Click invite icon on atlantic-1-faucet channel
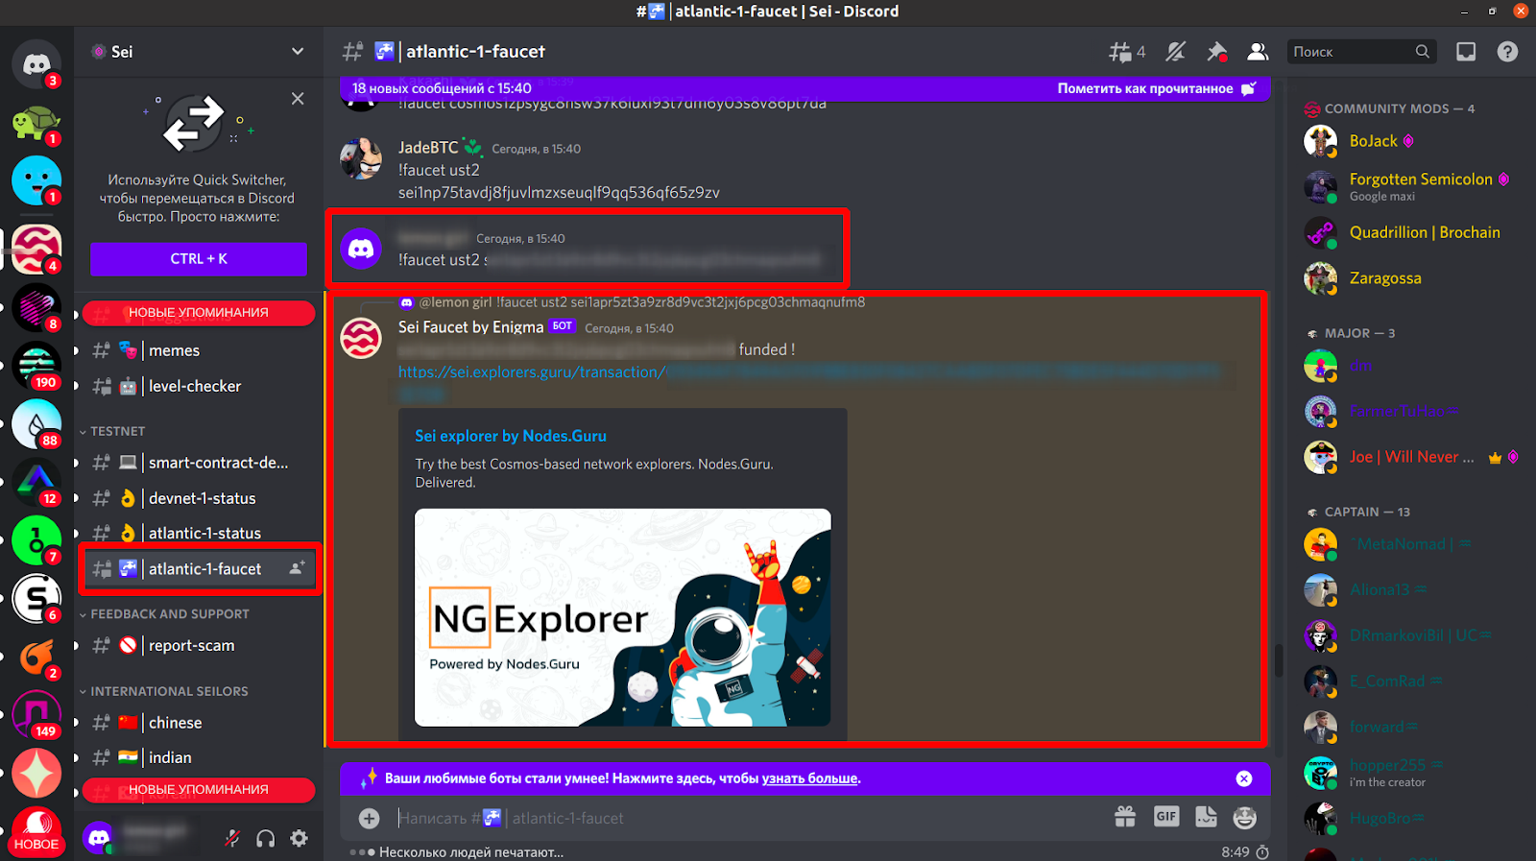This screenshot has width=1536, height=861. coord(298,568)
